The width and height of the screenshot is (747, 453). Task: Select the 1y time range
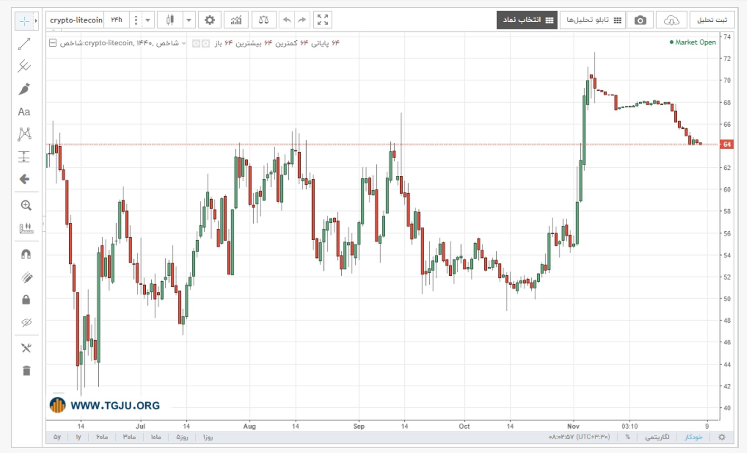point(78,437)
